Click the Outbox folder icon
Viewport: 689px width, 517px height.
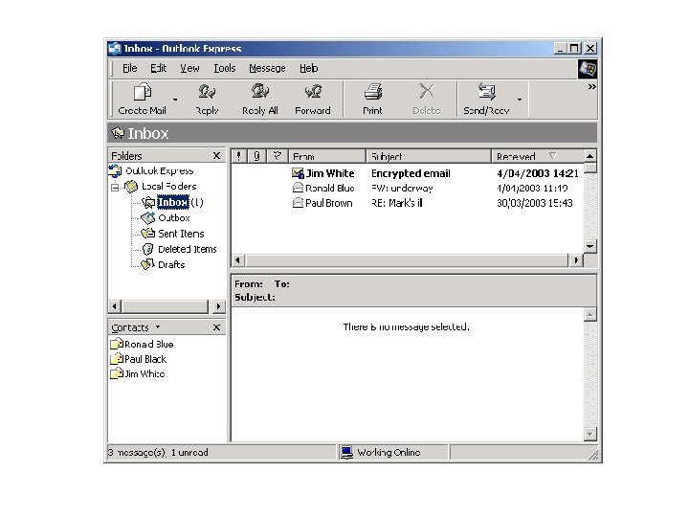point(148,217)
